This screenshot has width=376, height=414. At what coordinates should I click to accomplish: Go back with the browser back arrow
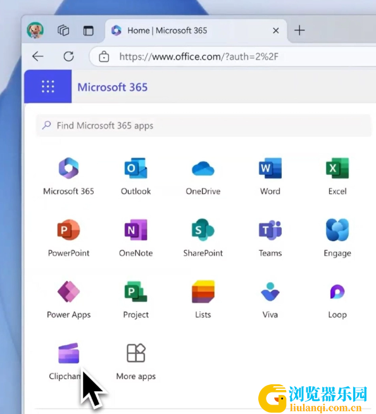38,56
